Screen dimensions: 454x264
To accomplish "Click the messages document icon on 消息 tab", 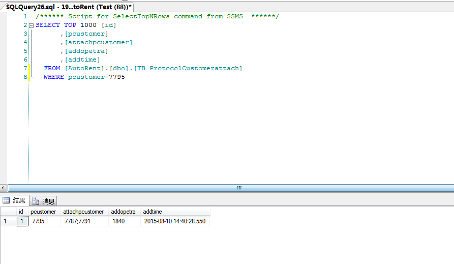I will [35, 201].
